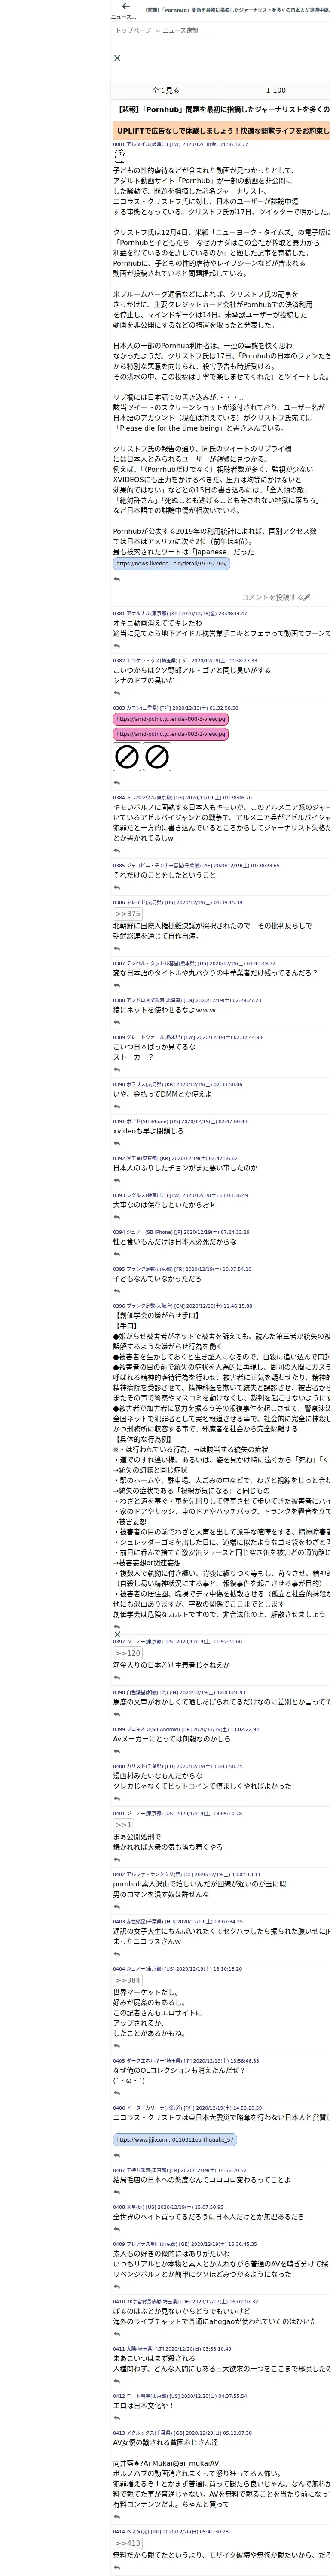The height and width of the screenshot is (2576, 330).
Task: Click the second blocked image thumbnail in post 0383
Action: [x=157, y=756]
